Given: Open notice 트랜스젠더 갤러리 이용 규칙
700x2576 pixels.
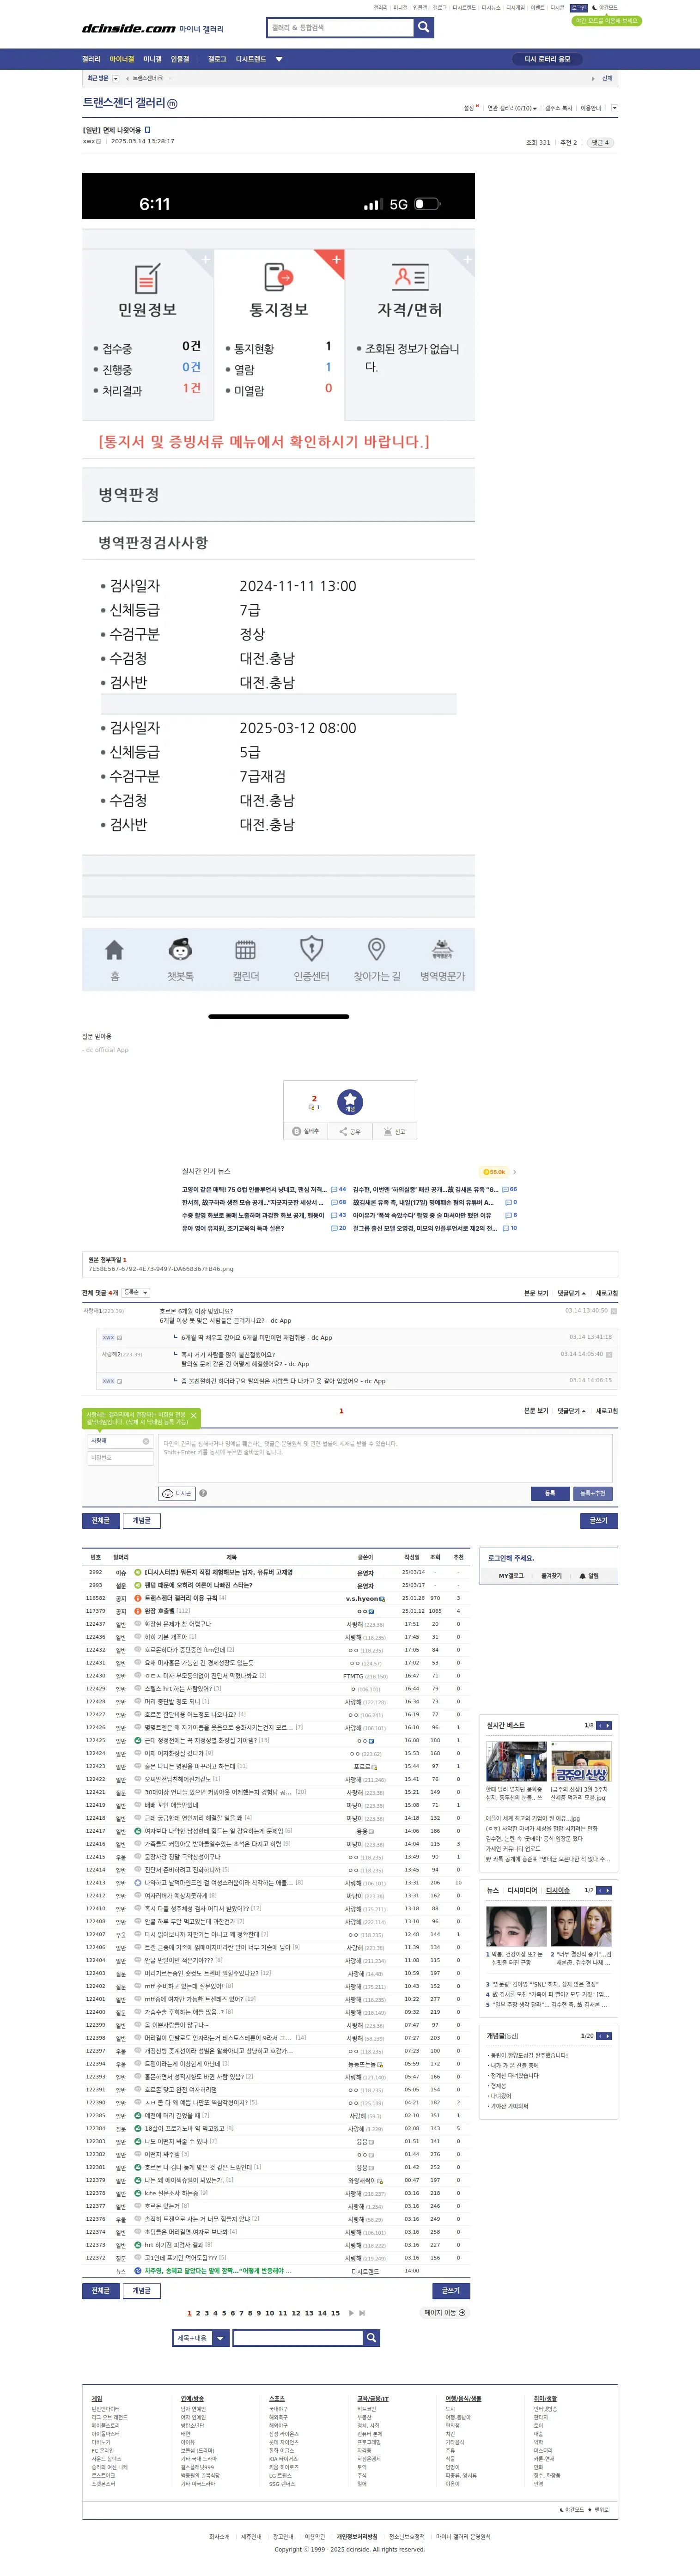Looking at the screenshot, I should click(x=181, y=1598).
